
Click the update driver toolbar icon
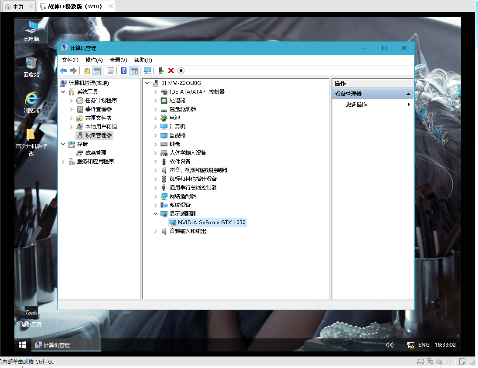click(x=161, y=71)
